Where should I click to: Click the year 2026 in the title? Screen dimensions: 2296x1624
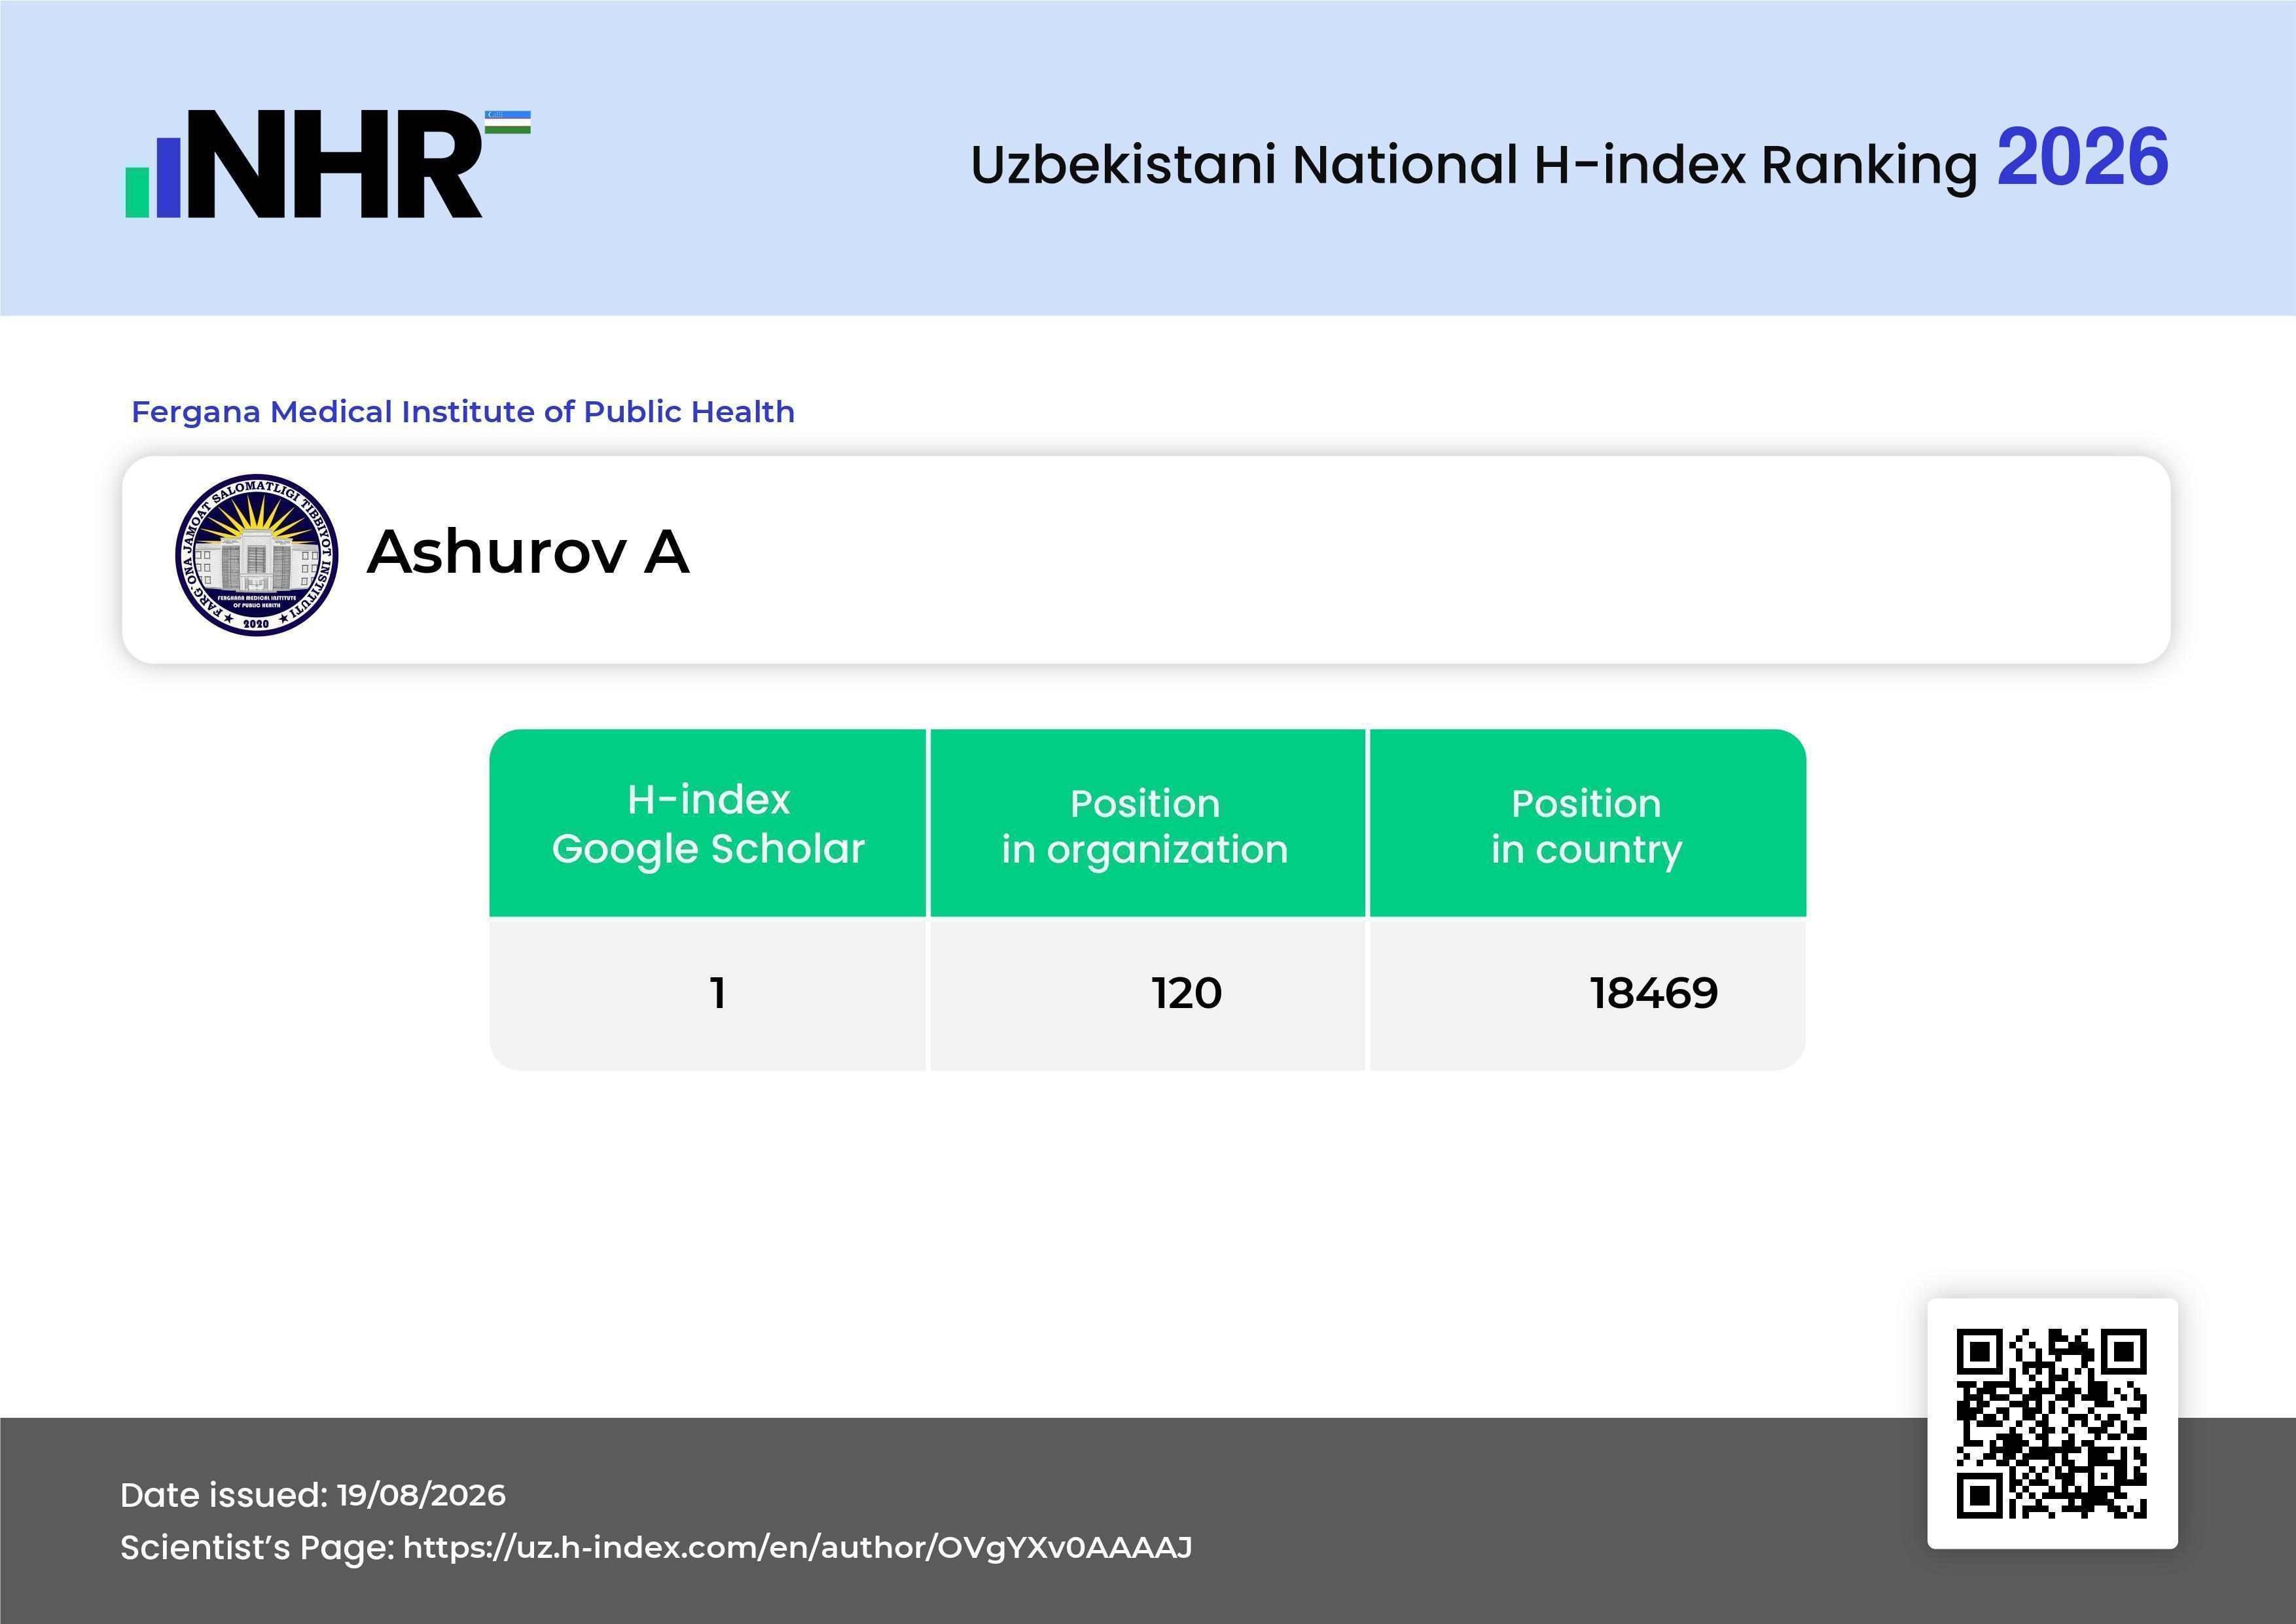(x=2082, y=158)
